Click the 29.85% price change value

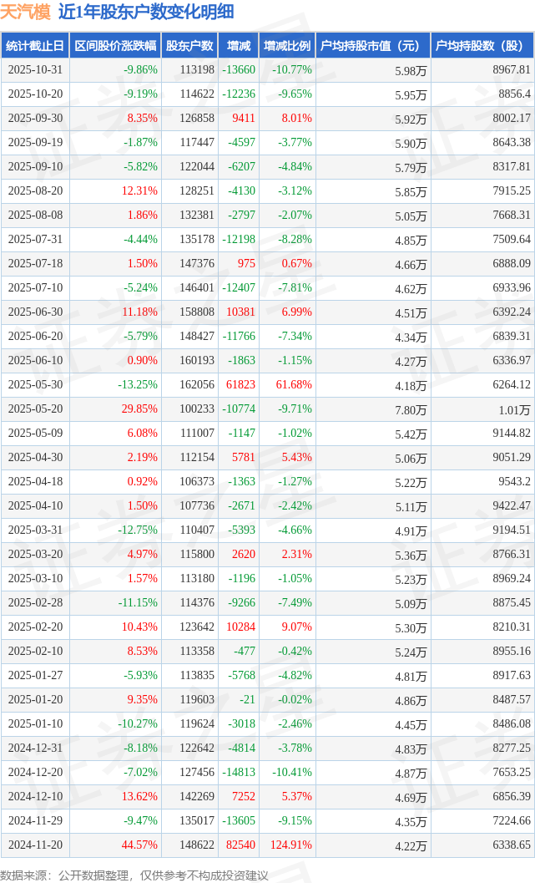[x=139, y=409]
